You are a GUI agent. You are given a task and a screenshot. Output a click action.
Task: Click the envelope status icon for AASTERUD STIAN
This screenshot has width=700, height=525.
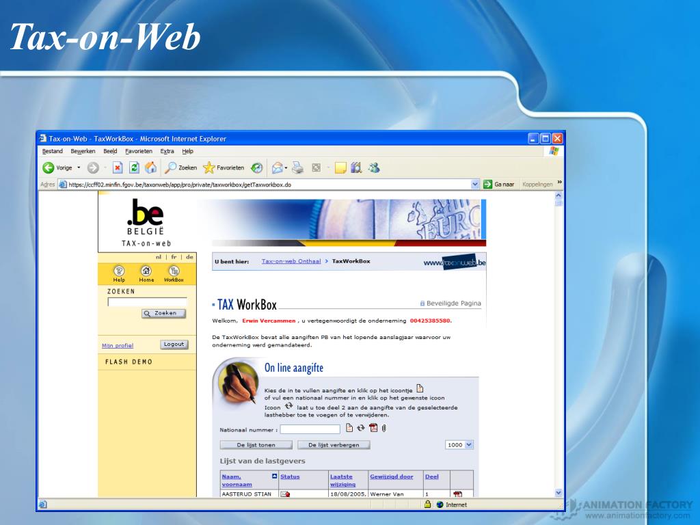tap(285, 494)
